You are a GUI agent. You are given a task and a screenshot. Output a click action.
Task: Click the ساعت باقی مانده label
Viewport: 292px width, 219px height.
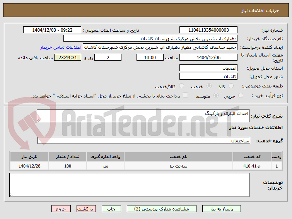[35, 58]
